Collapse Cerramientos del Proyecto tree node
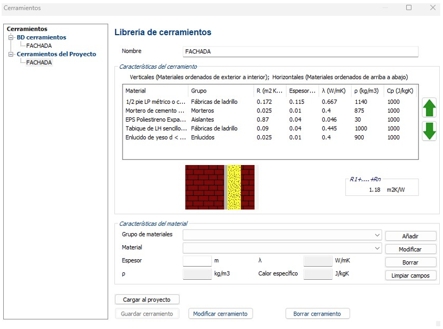This screenshot has width=443, height=329. (11, 55)
